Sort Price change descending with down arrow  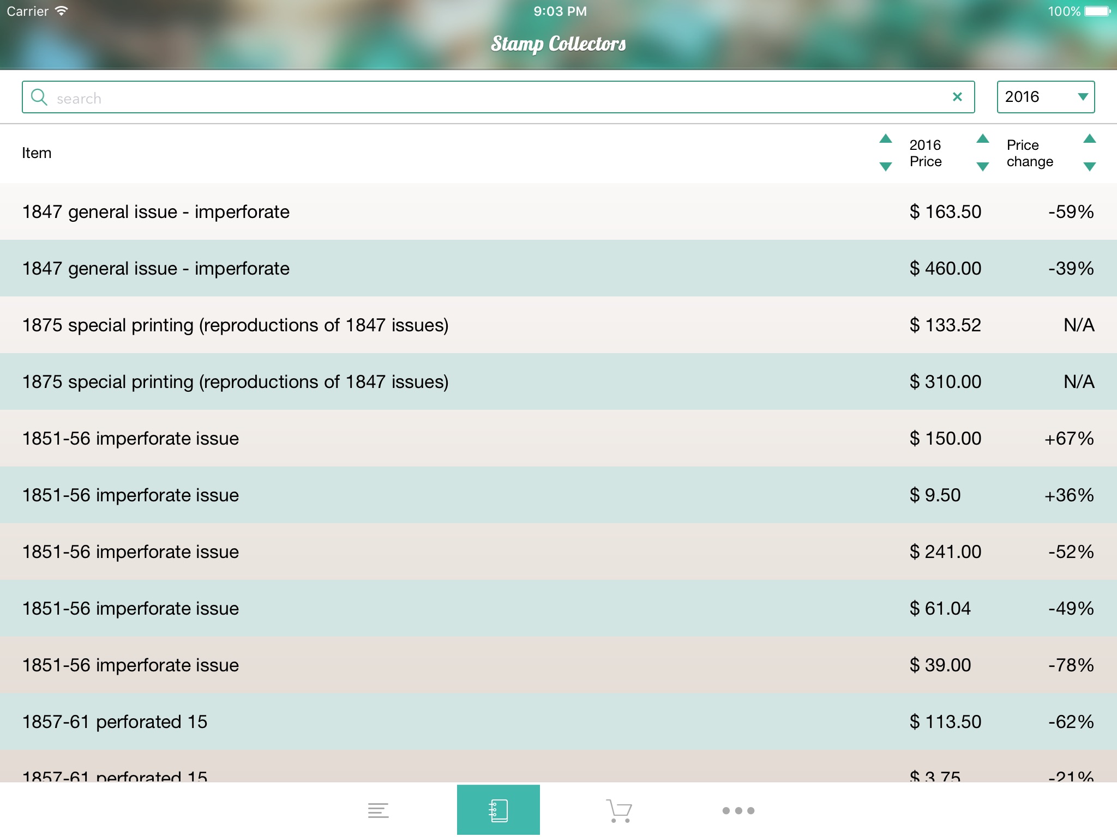1089,166
